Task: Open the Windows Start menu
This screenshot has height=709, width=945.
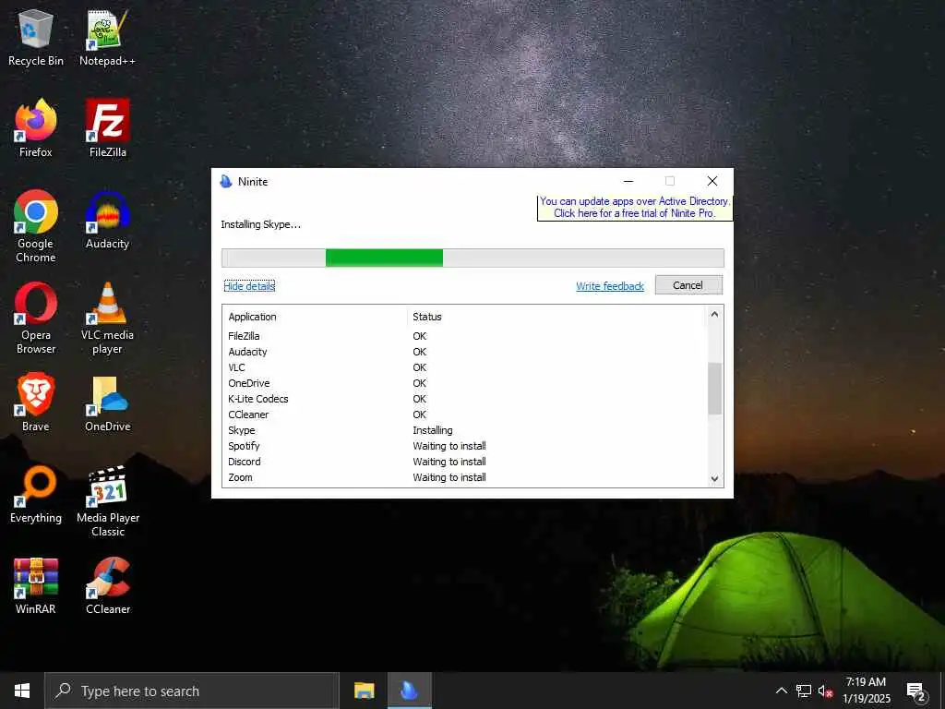Action: (x=22, y=691)
